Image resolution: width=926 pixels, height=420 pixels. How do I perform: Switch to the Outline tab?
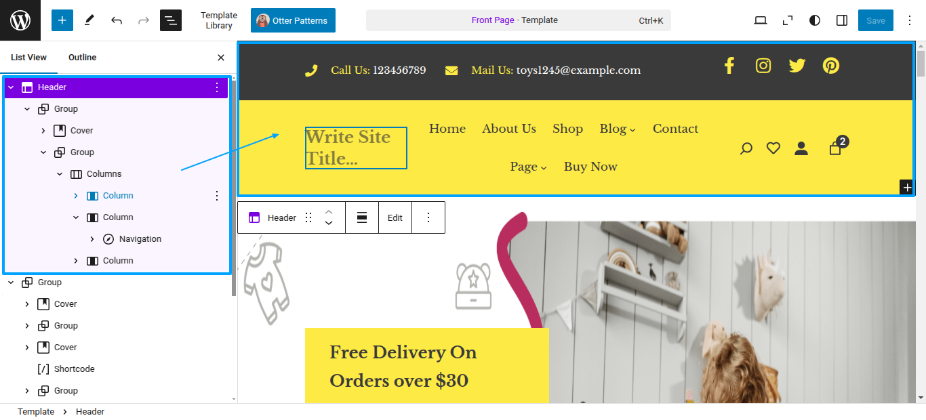(83, 58)
